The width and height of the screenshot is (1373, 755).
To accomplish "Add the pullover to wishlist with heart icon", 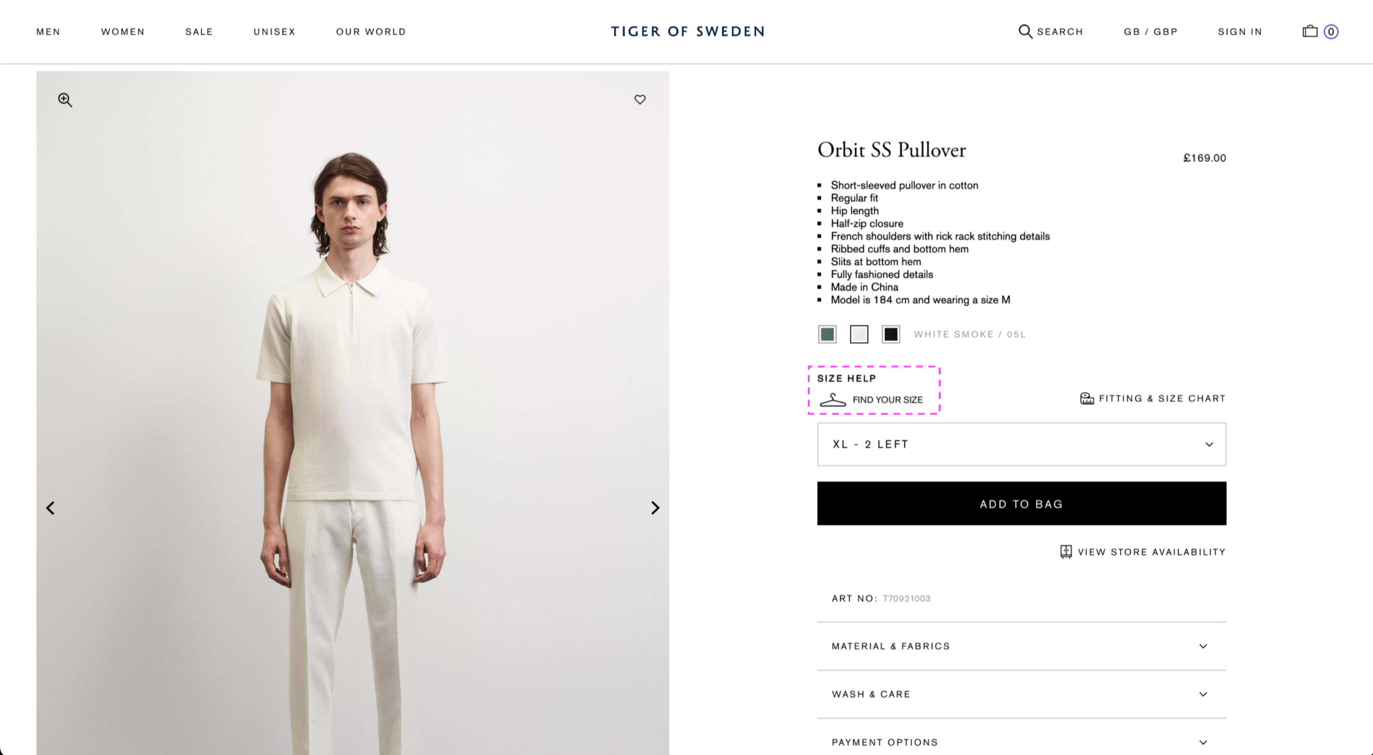I will 640,99.
